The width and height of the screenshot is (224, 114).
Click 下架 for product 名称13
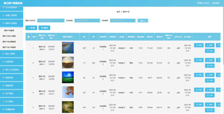coord(210,66)
